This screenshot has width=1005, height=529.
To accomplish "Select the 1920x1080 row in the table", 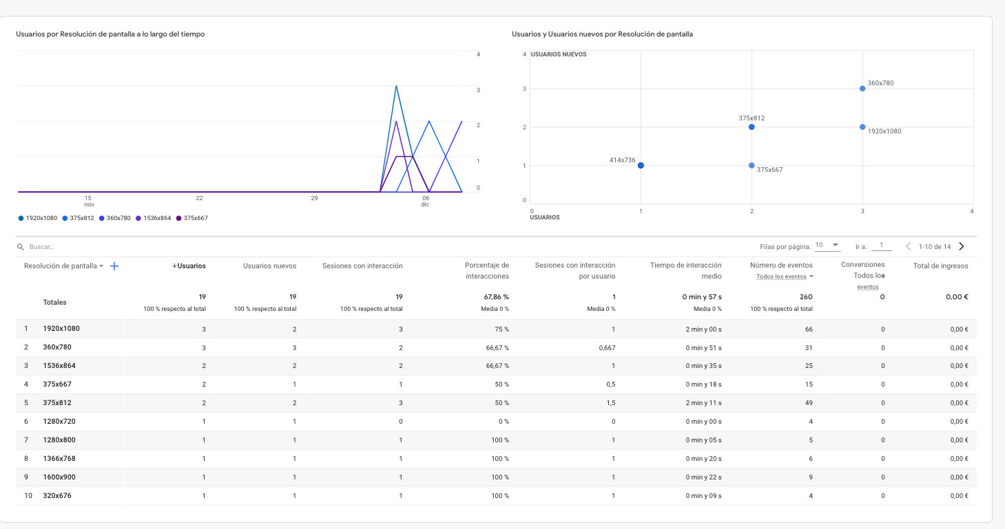I will coord(496,329).
